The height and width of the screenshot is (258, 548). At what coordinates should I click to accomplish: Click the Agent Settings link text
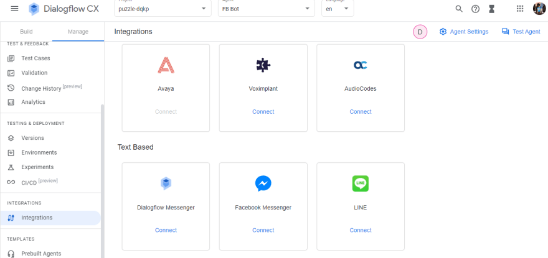(469, 32)
